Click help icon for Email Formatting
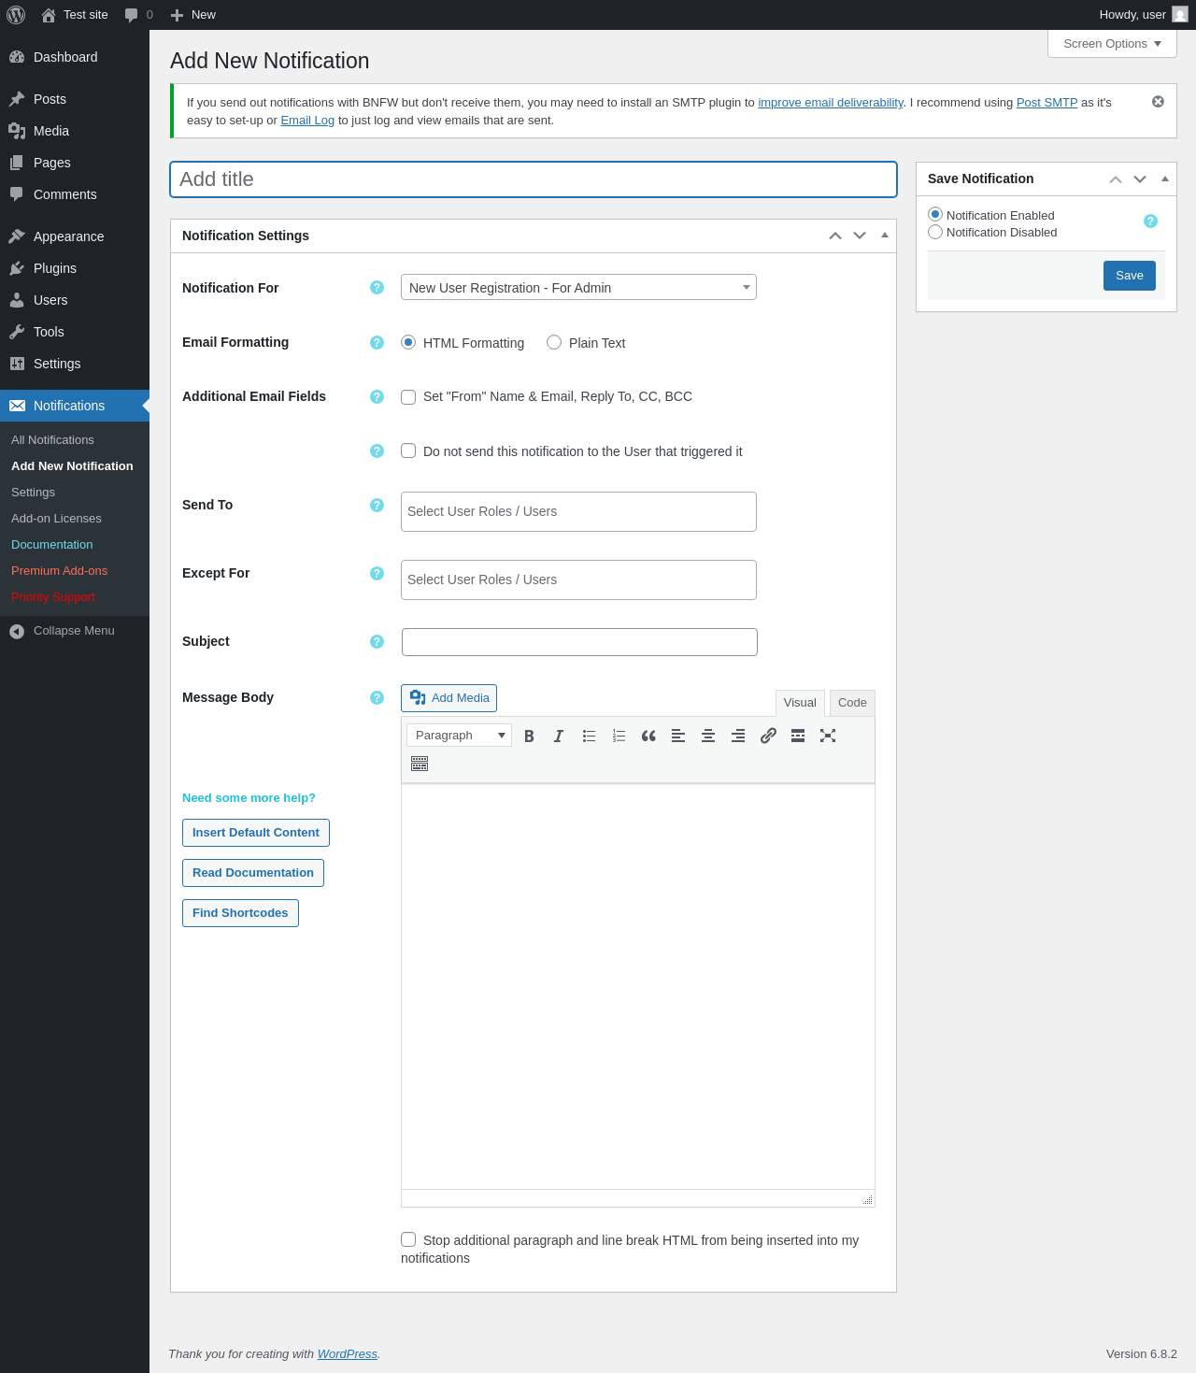The width and height of the screenshot is (1196, 1373). 377,343
